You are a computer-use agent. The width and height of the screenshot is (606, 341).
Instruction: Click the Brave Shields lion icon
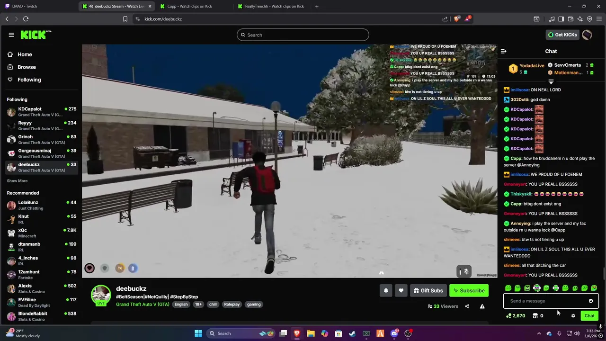[456, 19]
